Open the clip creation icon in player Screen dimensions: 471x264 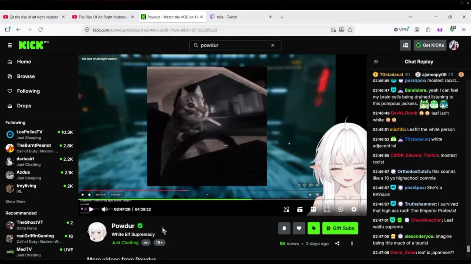point(300,209)
